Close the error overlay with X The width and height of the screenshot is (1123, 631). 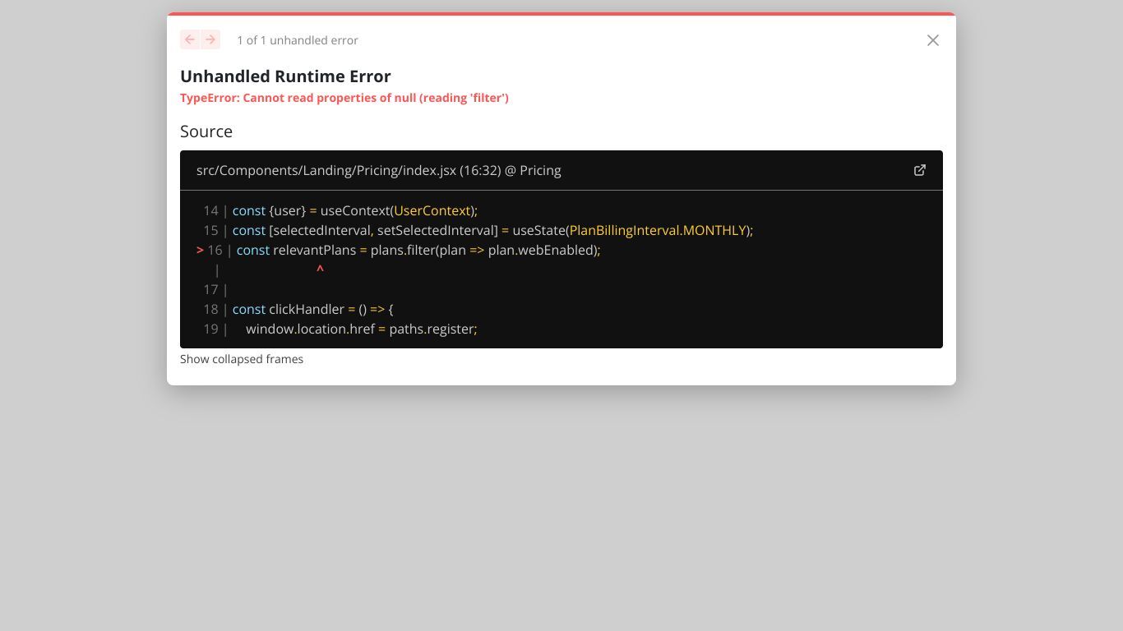point(932,40)
